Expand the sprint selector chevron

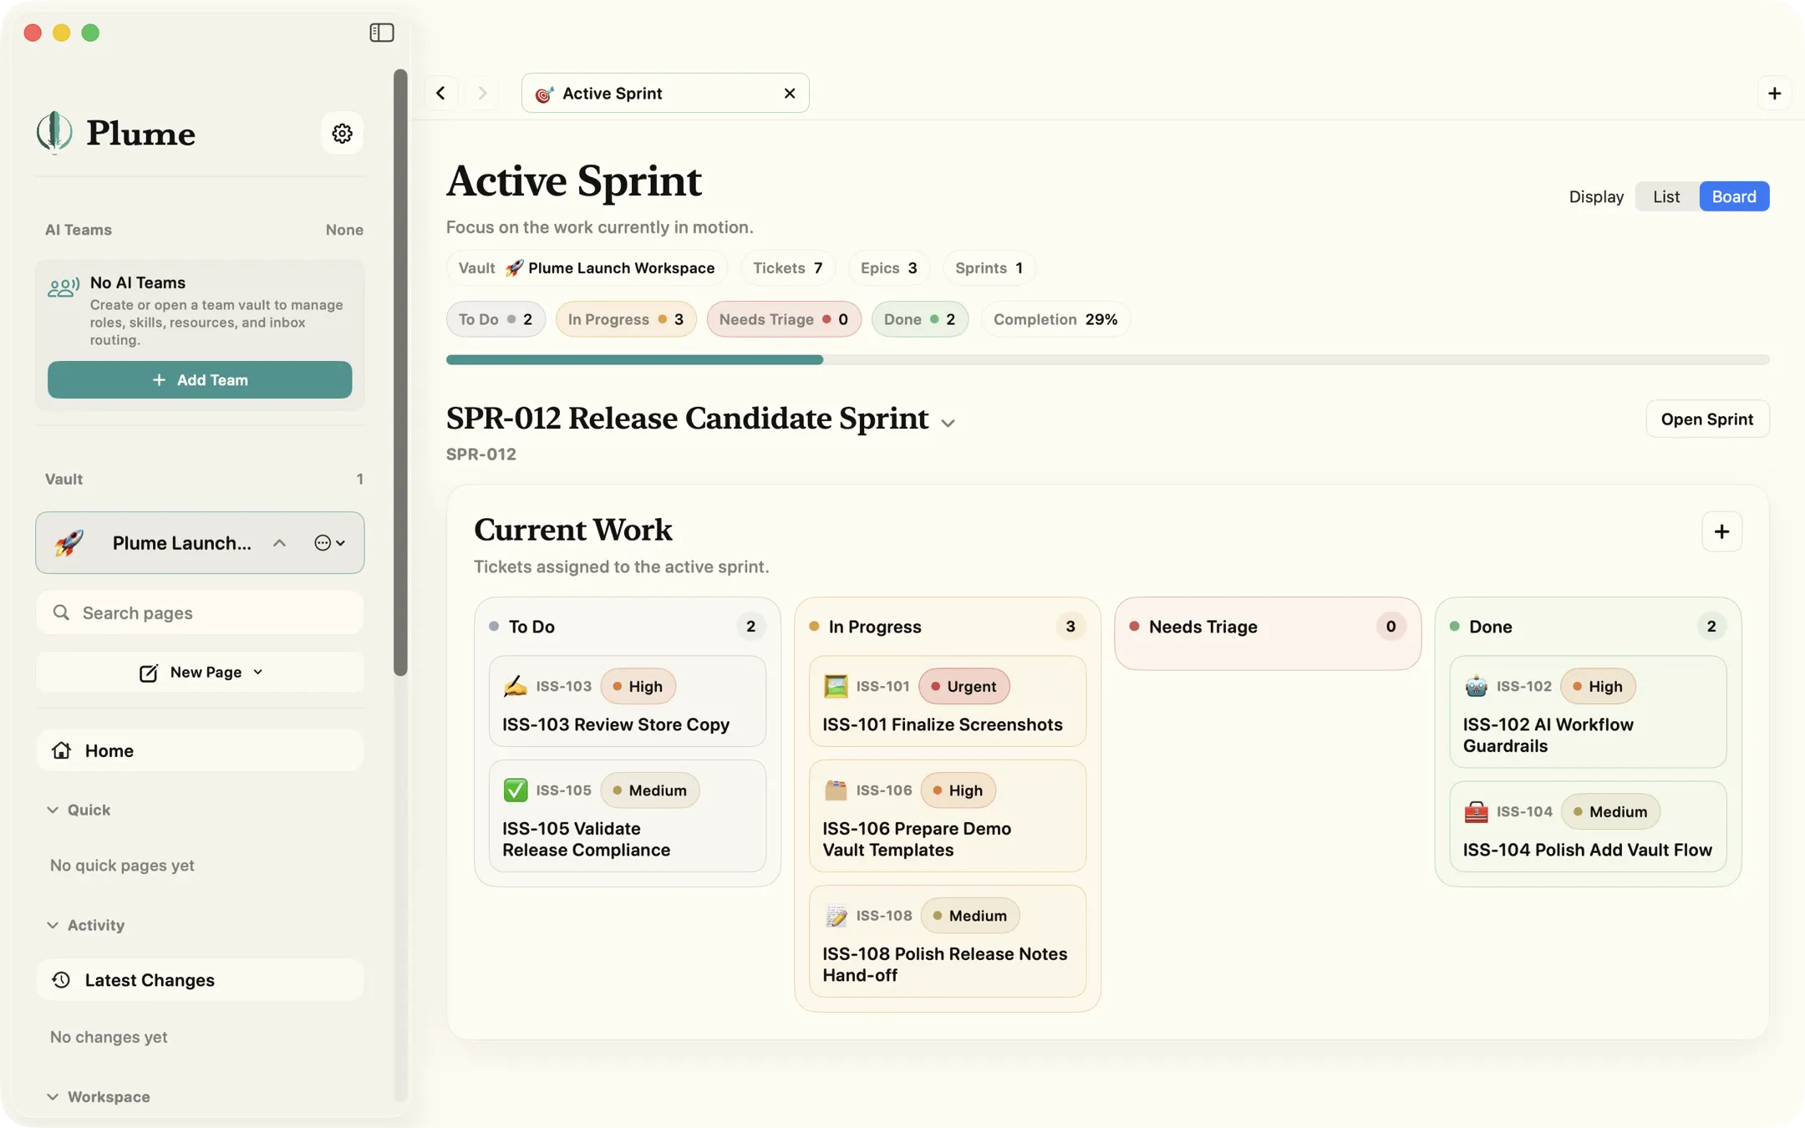coord(948,423)
